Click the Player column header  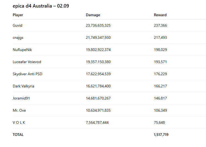tap(18, 15)
